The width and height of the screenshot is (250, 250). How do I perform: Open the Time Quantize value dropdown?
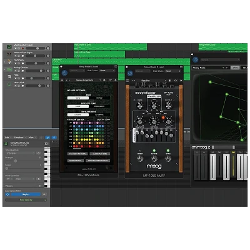20,153
